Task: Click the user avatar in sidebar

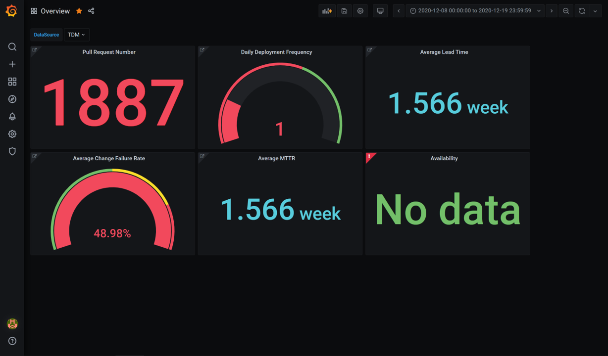Action: 12,324
